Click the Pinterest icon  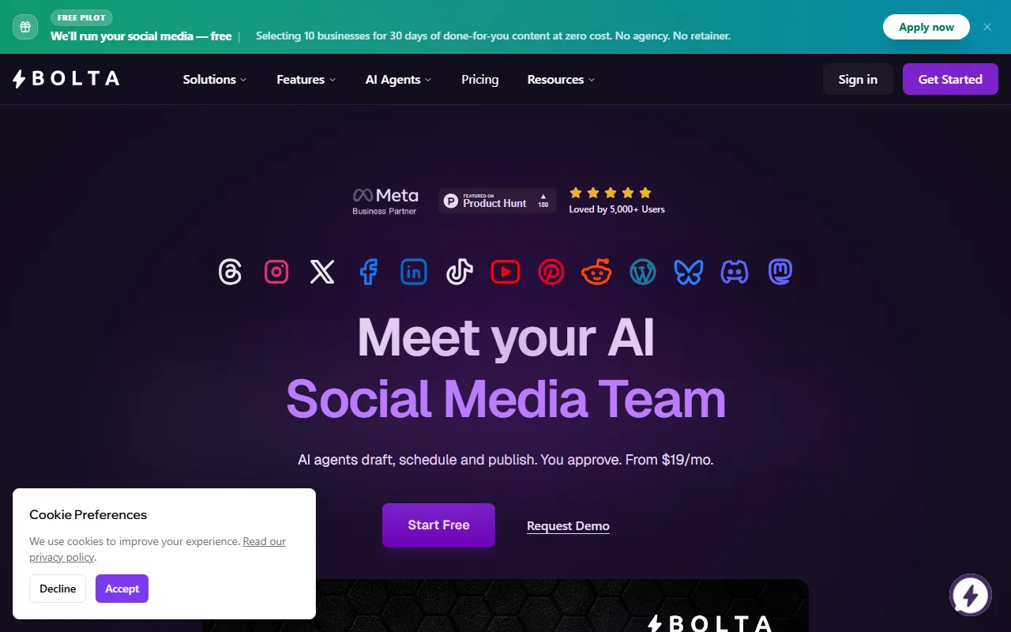[x=551, y=272]
